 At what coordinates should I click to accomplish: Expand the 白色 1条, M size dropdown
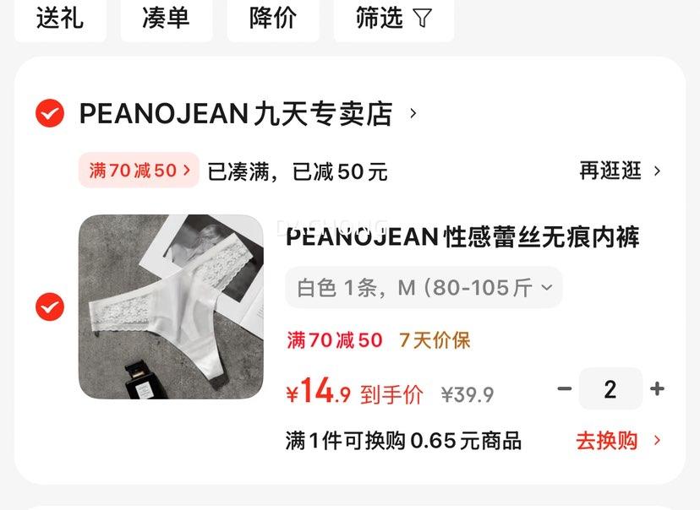coord(424,288)
